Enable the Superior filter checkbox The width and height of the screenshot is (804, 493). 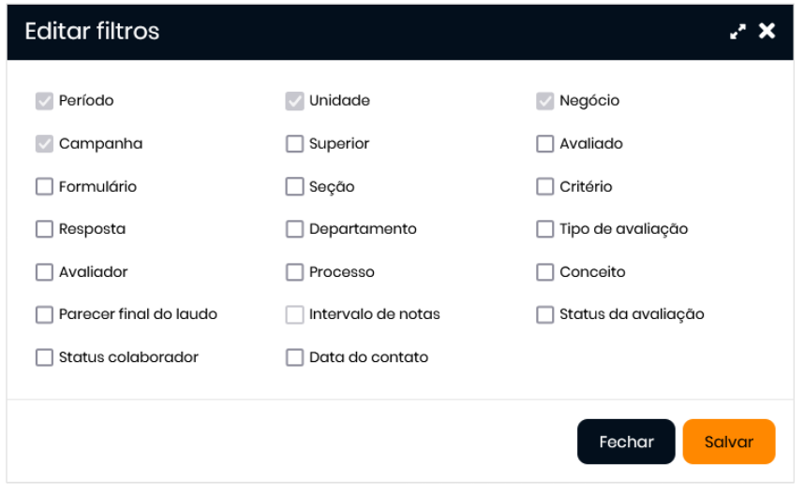(295, 144)
